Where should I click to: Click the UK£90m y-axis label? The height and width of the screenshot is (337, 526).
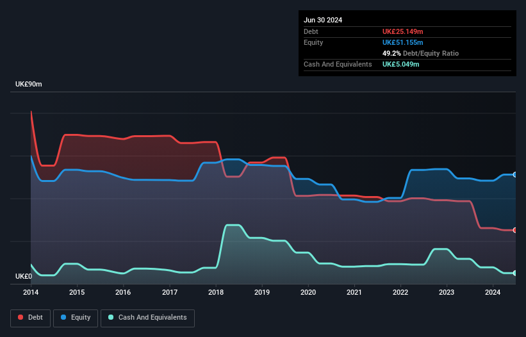[29, 84]
